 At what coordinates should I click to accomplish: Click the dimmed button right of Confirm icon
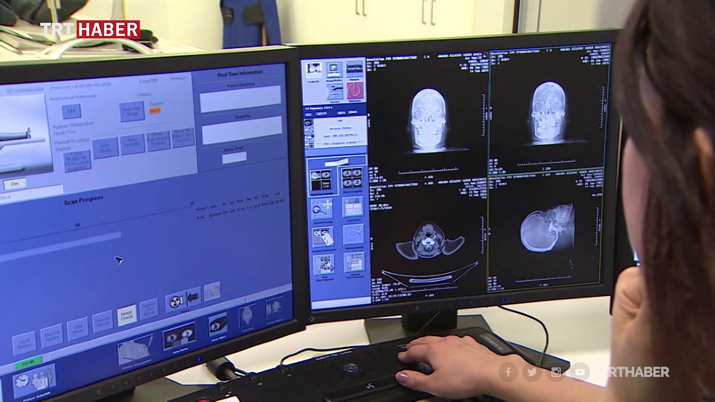[212, 291]
